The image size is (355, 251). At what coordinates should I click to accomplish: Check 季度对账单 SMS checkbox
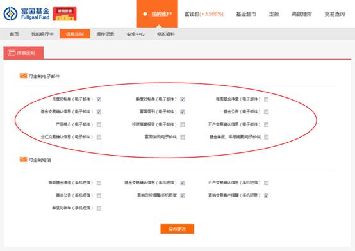(99, 208)
